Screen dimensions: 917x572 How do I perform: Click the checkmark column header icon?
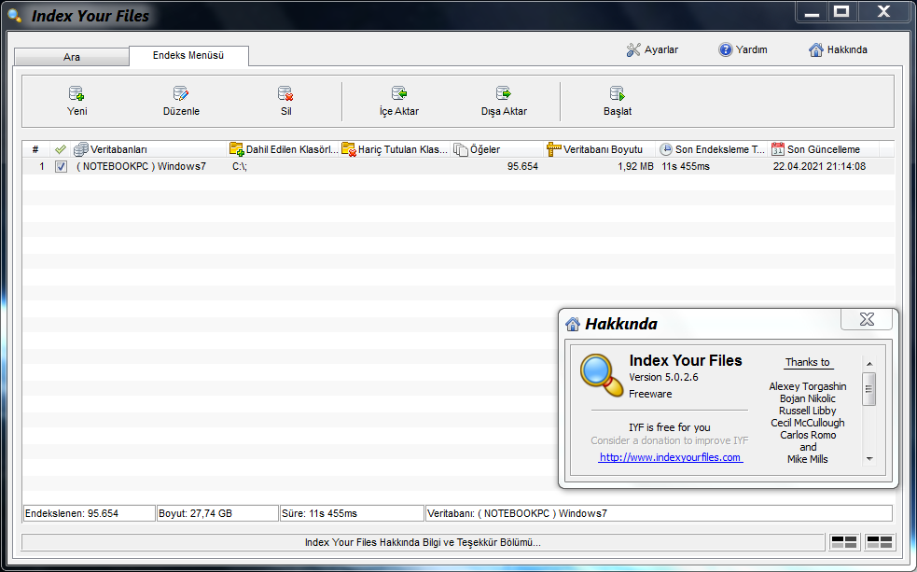point(61,149)
